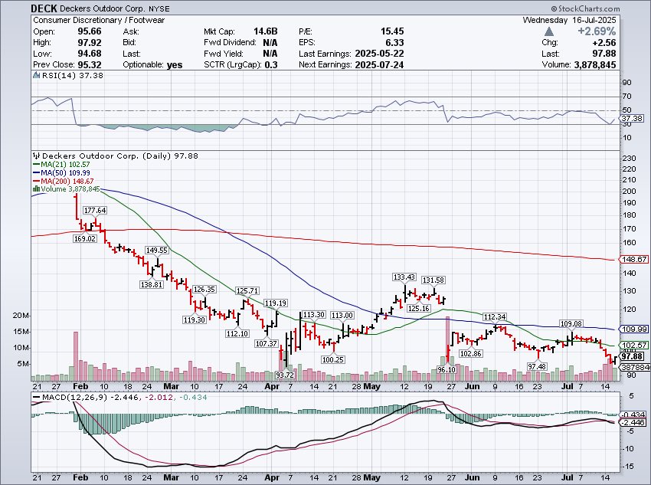Click the 131.58 price annotation

click(x=433, y=280)
